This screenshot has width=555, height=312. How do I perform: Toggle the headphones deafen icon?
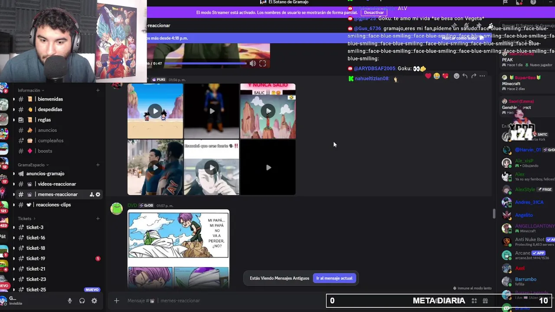[82, 301]
